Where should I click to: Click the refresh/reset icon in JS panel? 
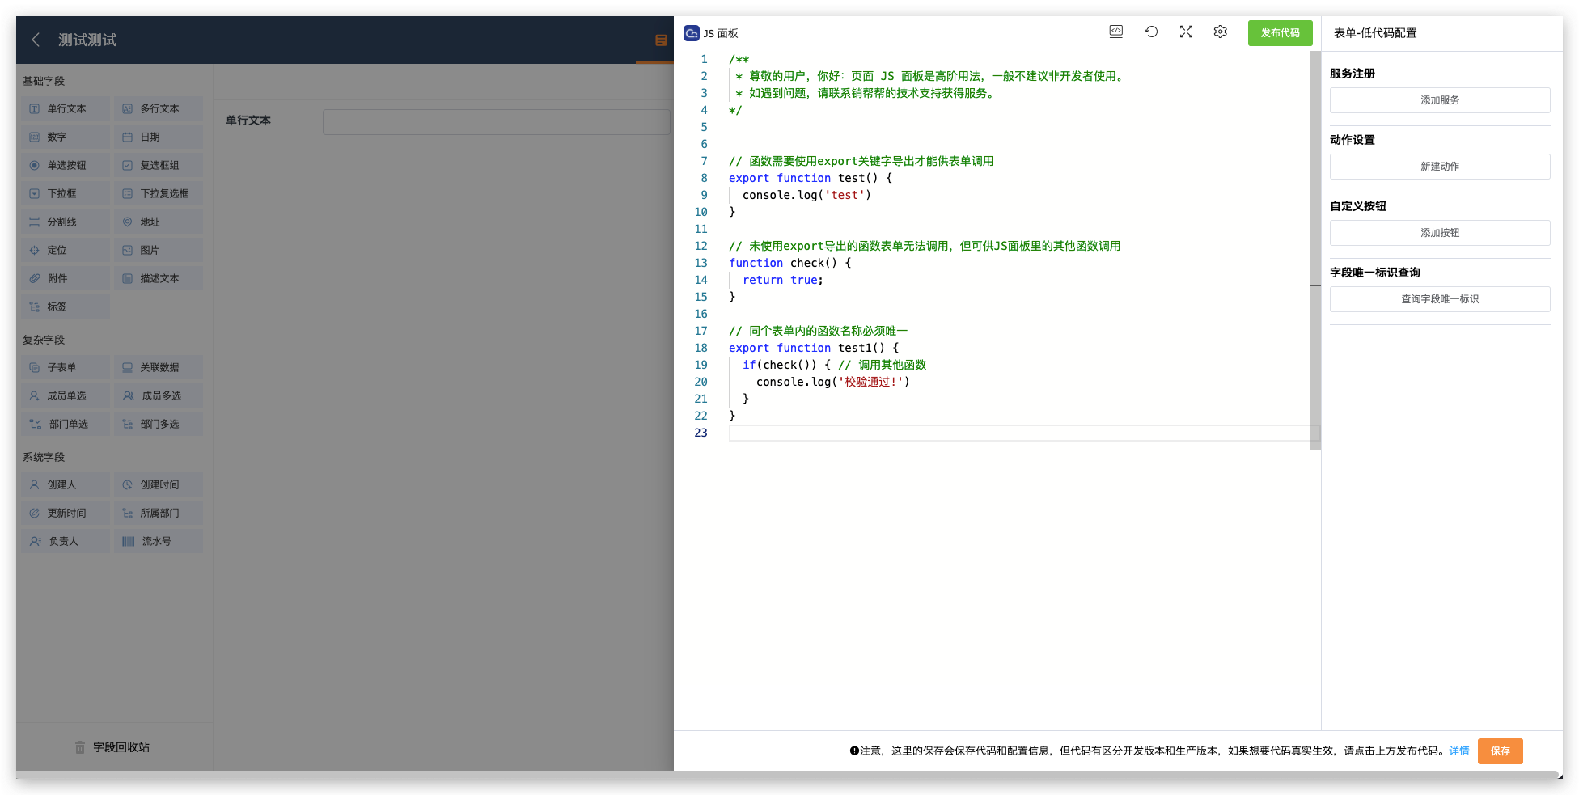pyautogui.click(x=1151, y=32)
